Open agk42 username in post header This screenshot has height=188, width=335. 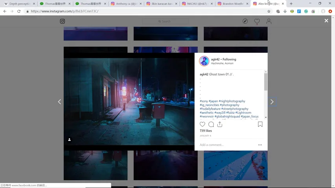215,60
